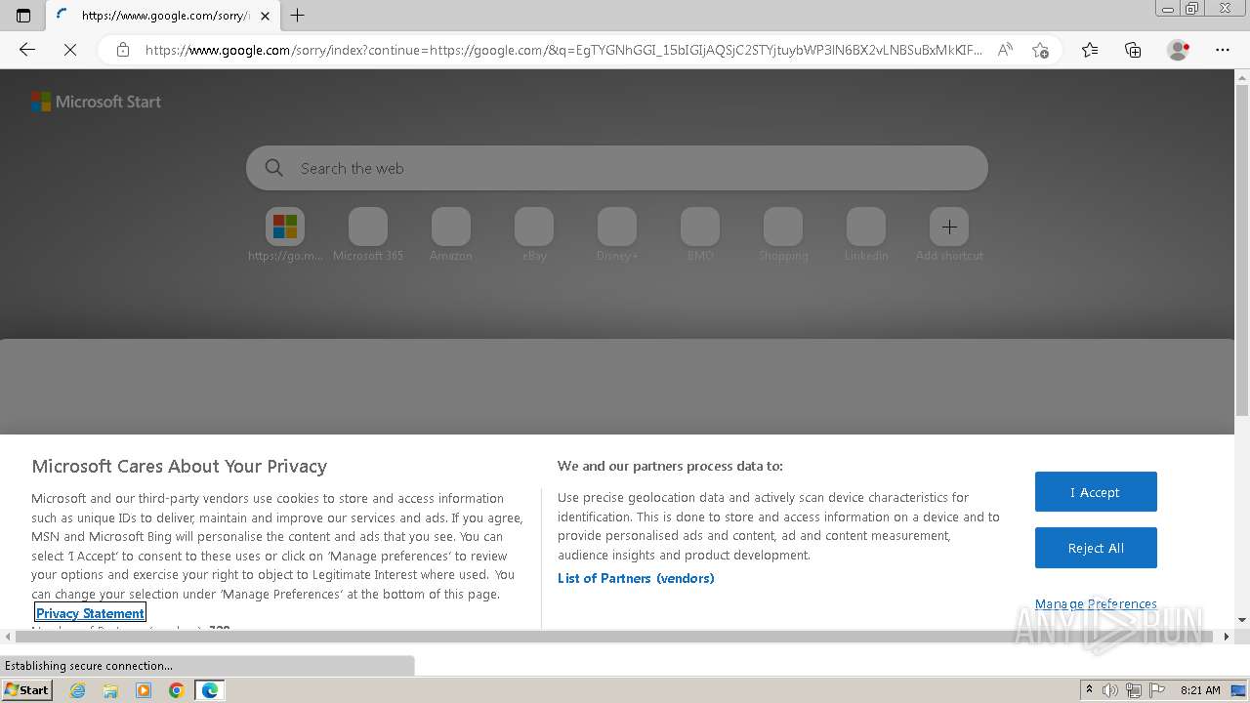Open the Shopping shortcut tile
This screenshot has height=703, width=1250.
[x=783, y=235]
